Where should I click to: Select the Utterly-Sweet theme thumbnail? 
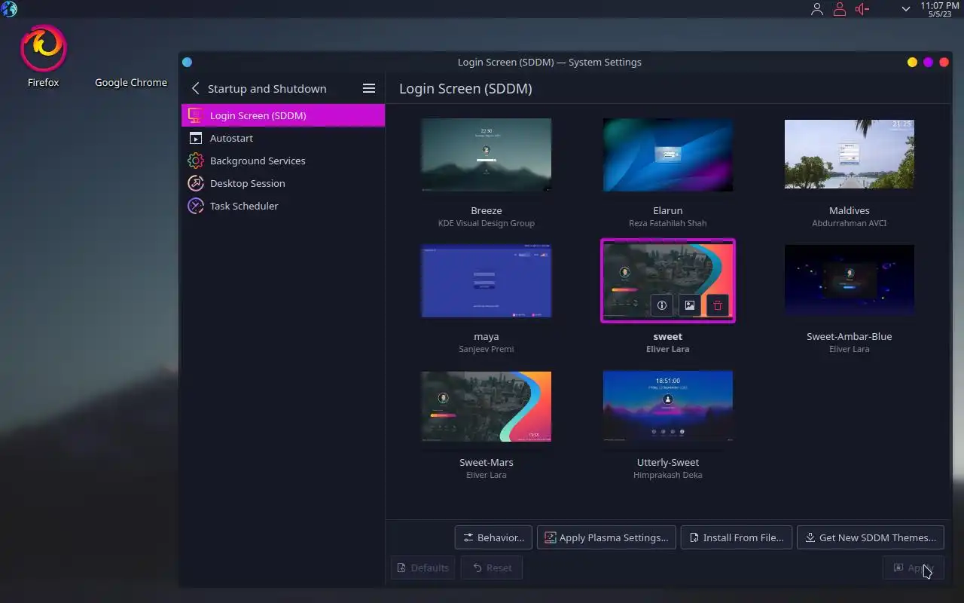click(668, 406)
